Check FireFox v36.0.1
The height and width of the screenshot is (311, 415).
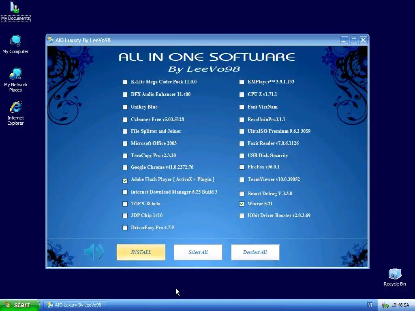[242, 167]
